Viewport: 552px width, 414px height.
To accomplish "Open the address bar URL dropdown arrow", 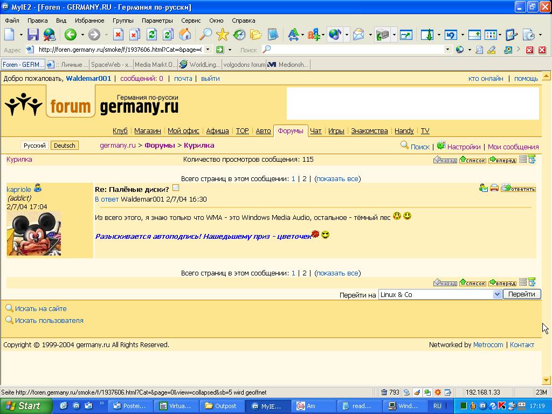I will click(208, 50).
